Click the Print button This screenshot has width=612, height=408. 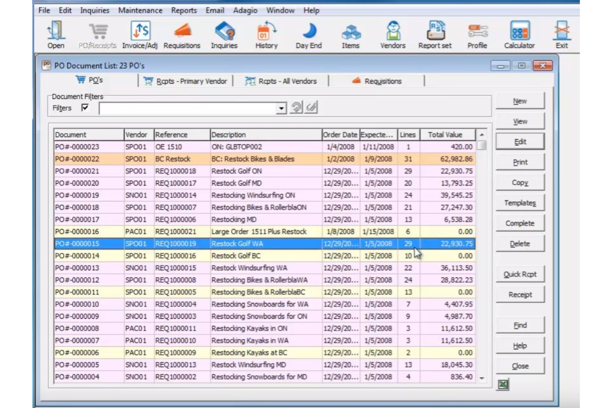click(520, 162)
